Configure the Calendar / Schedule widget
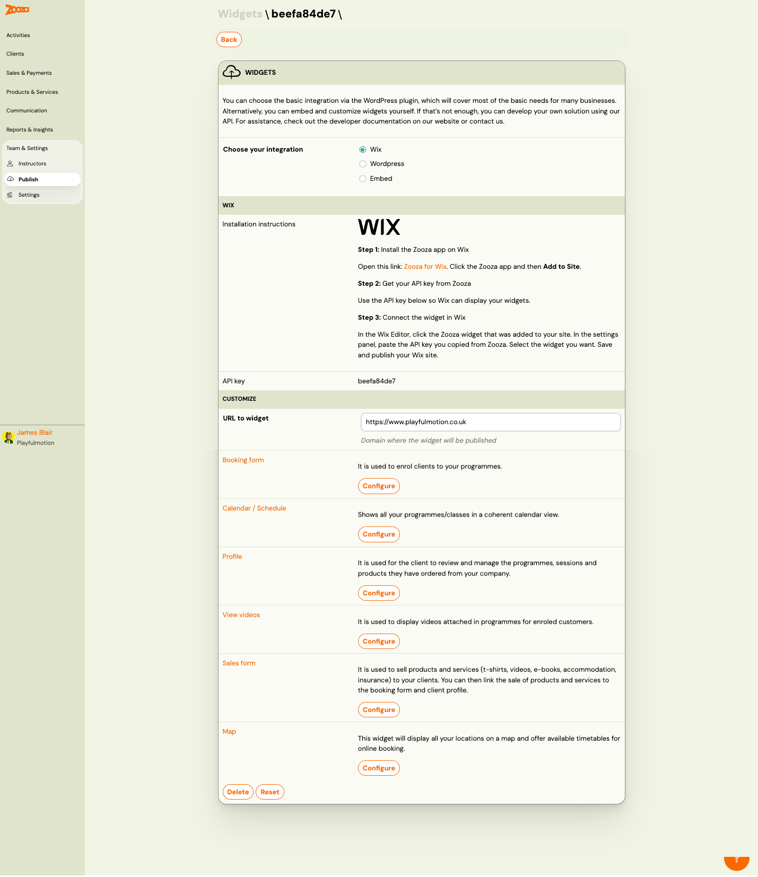The height and width of the screenshot is (877, 758). [x=379, y=534]
